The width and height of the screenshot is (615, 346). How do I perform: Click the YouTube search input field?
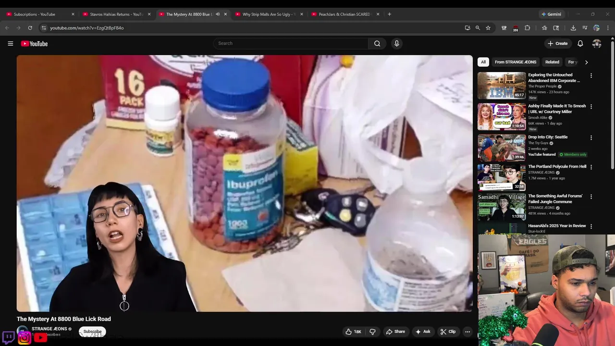[291, 43]
